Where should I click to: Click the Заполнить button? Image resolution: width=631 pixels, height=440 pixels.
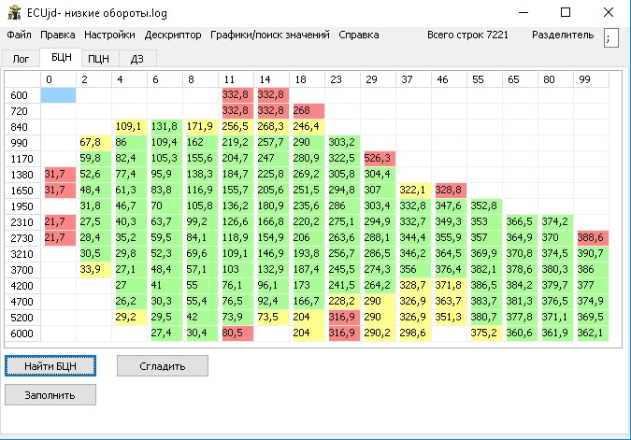50,395
